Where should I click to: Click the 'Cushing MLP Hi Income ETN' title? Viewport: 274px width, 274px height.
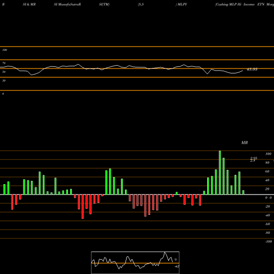[x=240, y=4]
